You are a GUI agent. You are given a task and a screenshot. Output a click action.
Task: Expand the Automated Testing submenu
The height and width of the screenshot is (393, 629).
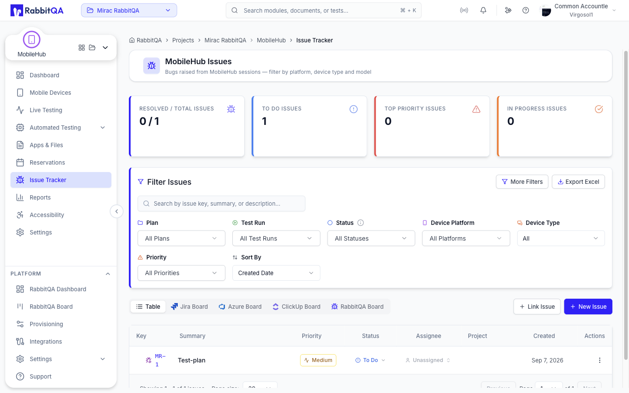(x=61, y=128)
